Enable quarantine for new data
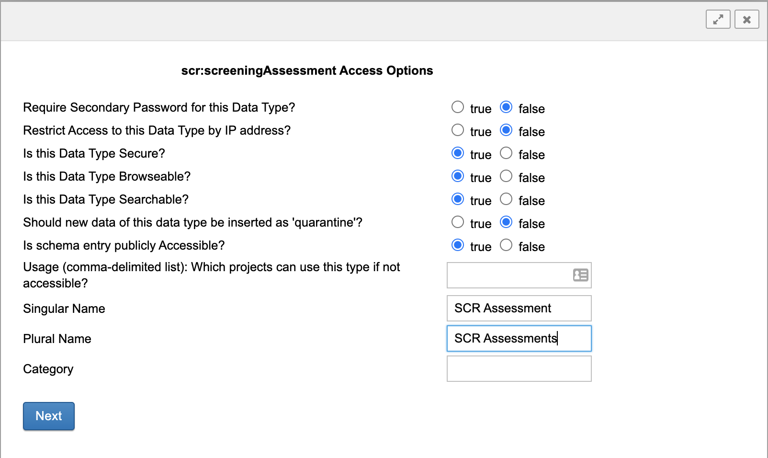768x458 pixels. click(458, 222)
